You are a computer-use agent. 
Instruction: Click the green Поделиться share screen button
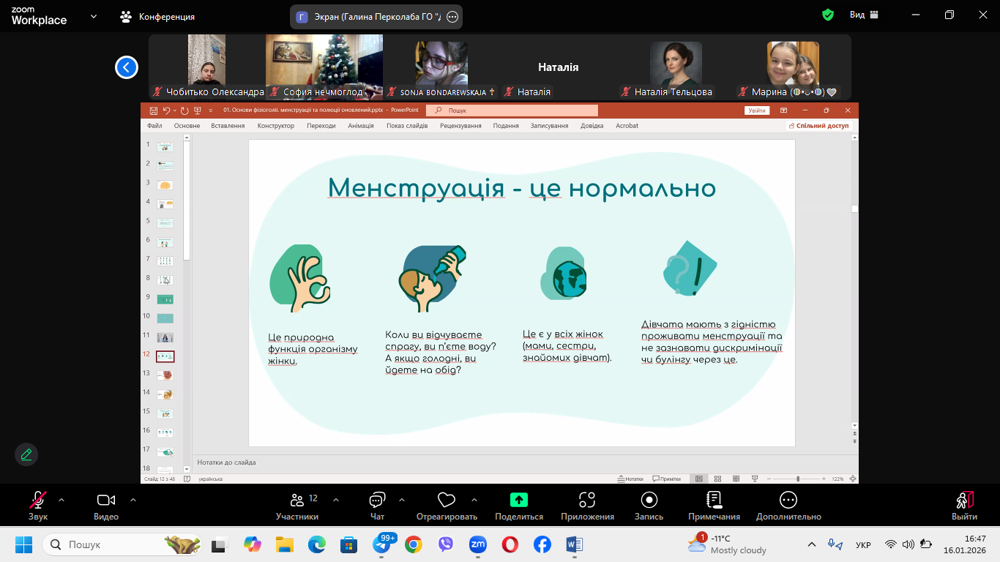(518, 501)
